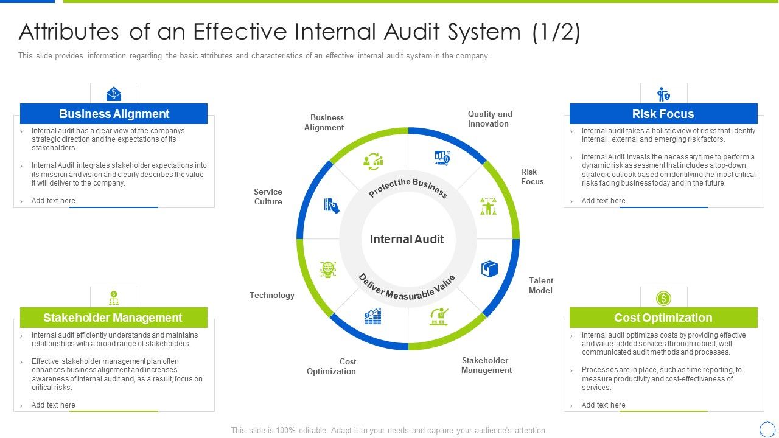Click the blue Business Alignment card header
This screenshot has height=438, width=779.
pos(114,114)
